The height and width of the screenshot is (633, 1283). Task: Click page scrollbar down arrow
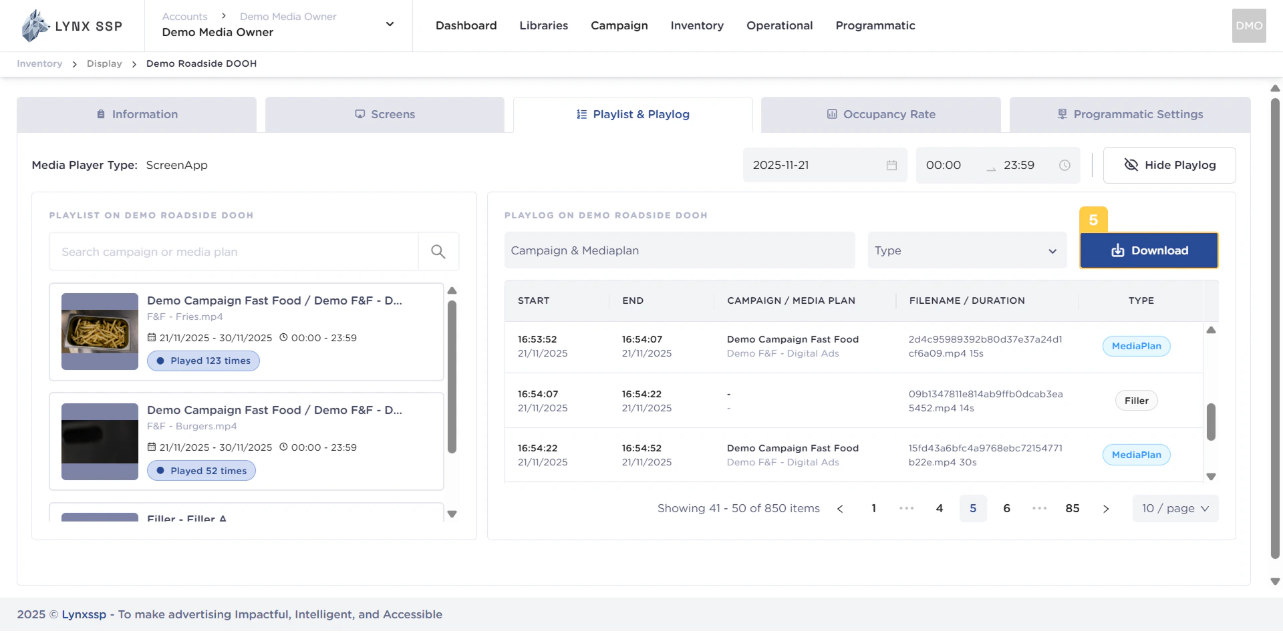click(1275, 582)
